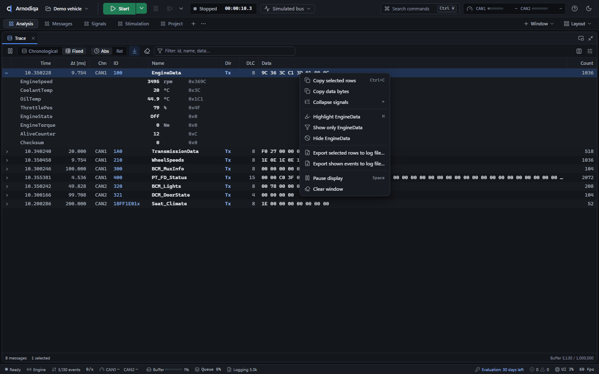
Task: Open the Demo vehicle dropdown
Action: click(x=67, y=8)
